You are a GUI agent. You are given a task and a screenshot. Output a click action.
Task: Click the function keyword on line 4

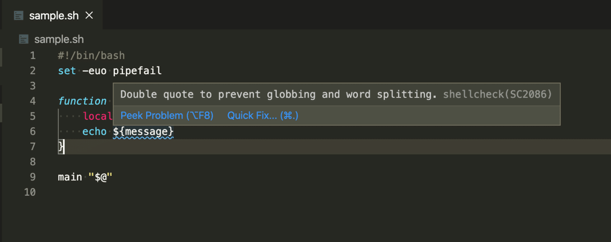click(82, 101)
